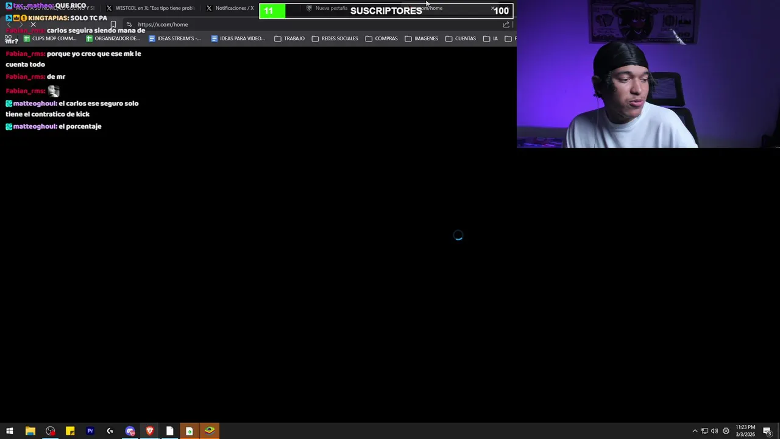Open the green-arrow file taskbar icon
Image resolution: width=780 pixels, height=439 pixels.
coord(190,431)
